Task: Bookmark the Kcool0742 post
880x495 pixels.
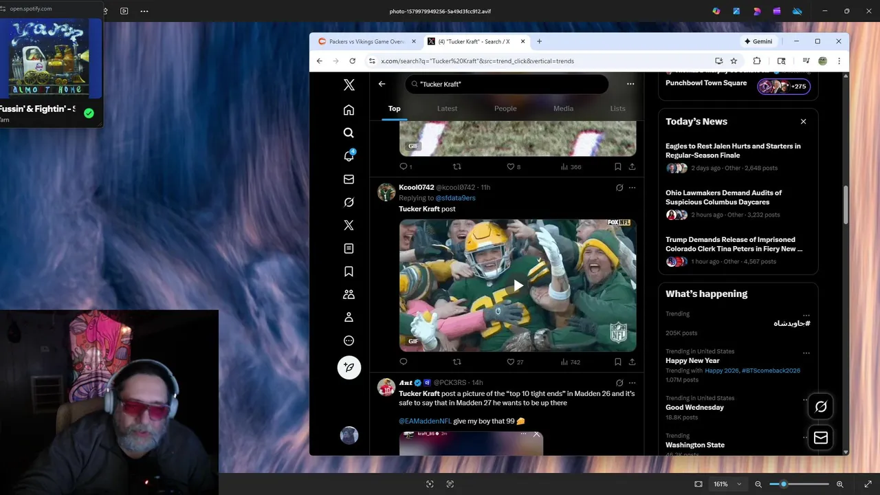Action: coord(617,362)
